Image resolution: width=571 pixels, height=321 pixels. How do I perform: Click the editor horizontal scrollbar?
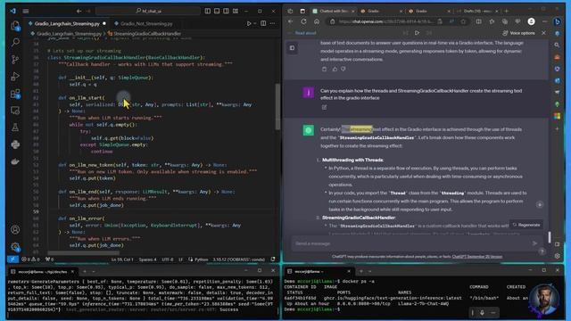[x=83, y=252]
